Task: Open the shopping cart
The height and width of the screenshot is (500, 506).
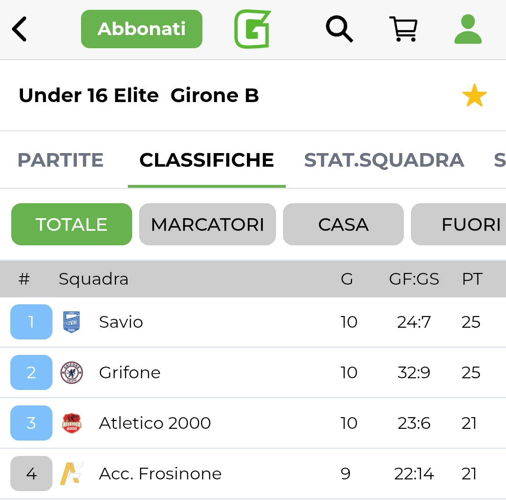Action: (403, 29)
